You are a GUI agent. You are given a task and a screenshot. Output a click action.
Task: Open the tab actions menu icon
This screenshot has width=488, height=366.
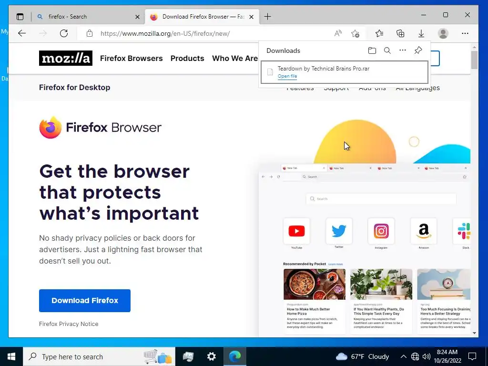tap(20, 17)
